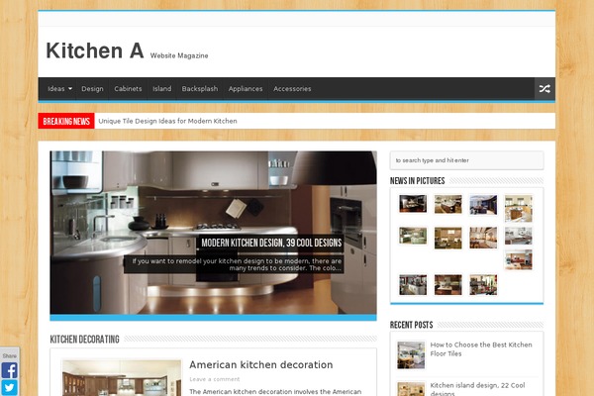Viewport: 594px width, 396px height.
Task: Open fourth thumbnail in News in Pictures top row
Action: [519, 208]
